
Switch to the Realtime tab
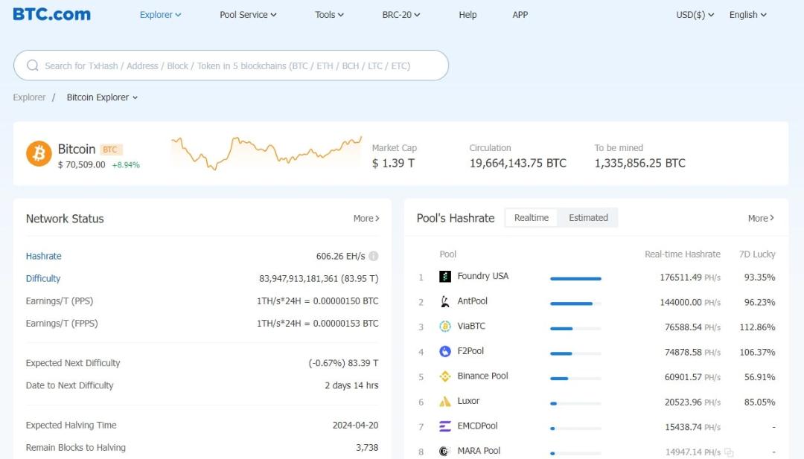[532, 218]
